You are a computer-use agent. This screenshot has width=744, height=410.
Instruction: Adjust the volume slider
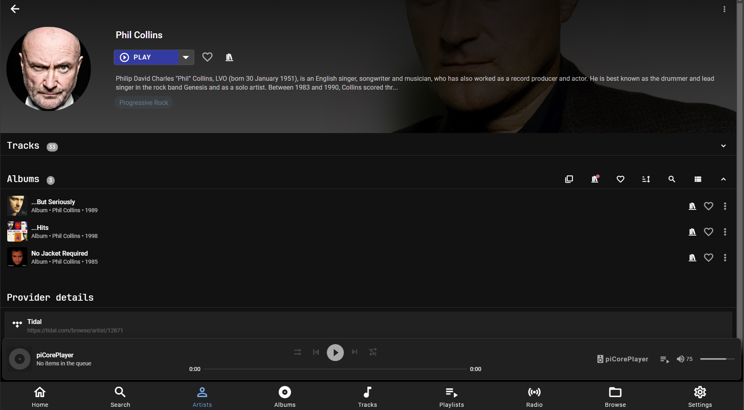click(x=718, y=359)
